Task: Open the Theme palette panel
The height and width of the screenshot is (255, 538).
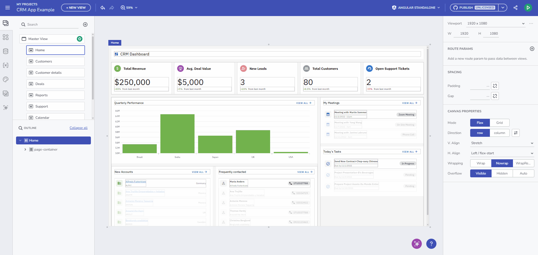Action: pyautogui.click(x=6, y=79)
